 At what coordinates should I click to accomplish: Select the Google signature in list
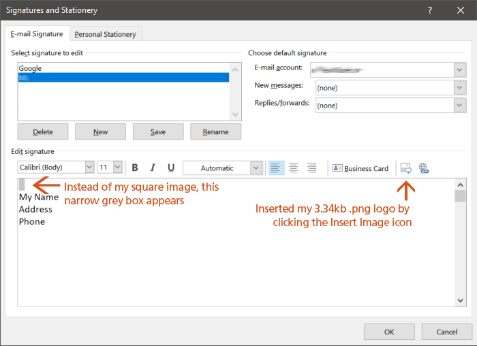pyautogui.click(x=123, y=68)
